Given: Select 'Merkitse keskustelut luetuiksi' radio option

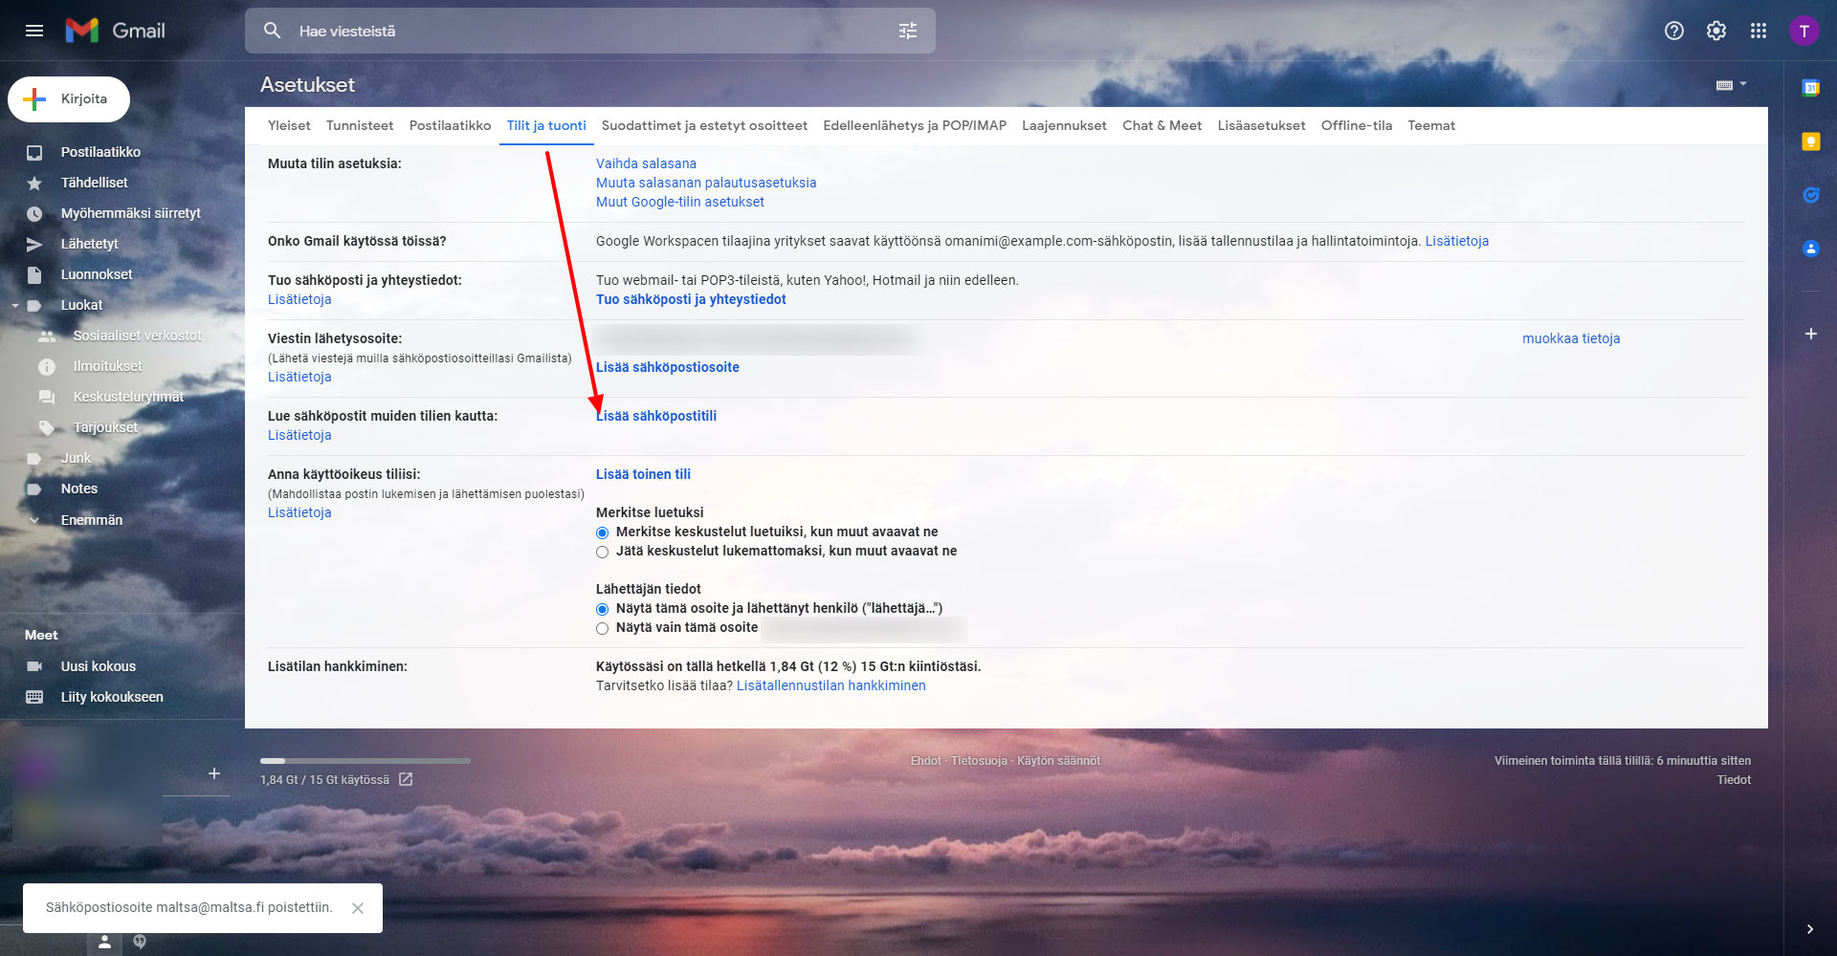Looking at the screenshot, I should pyautogui.click(x=602, y=532).
